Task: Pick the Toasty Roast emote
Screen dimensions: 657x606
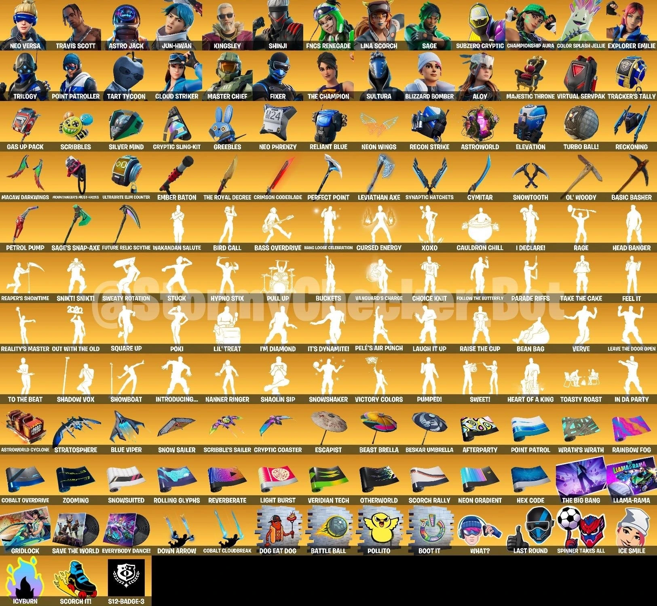Action: point(581,379)
